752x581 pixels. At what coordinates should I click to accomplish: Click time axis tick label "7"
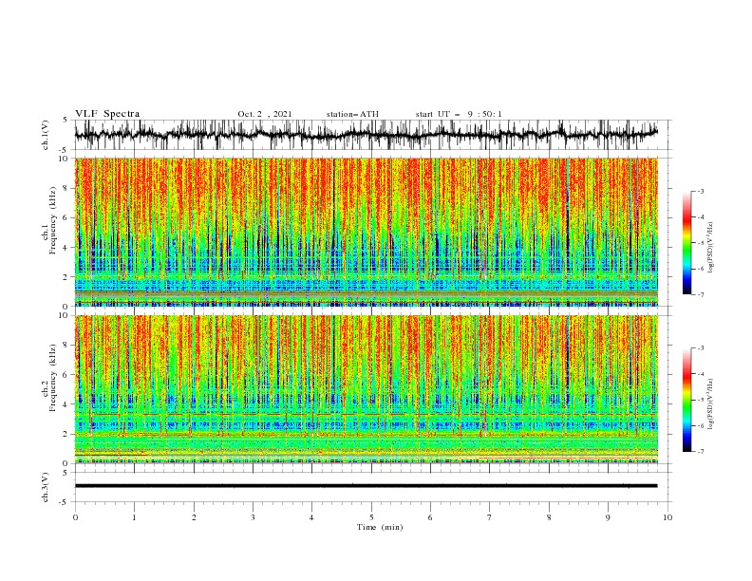pos(490,517)
